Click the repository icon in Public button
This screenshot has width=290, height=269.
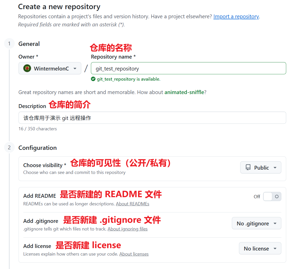pyautogui.click(x=248, y=167)
